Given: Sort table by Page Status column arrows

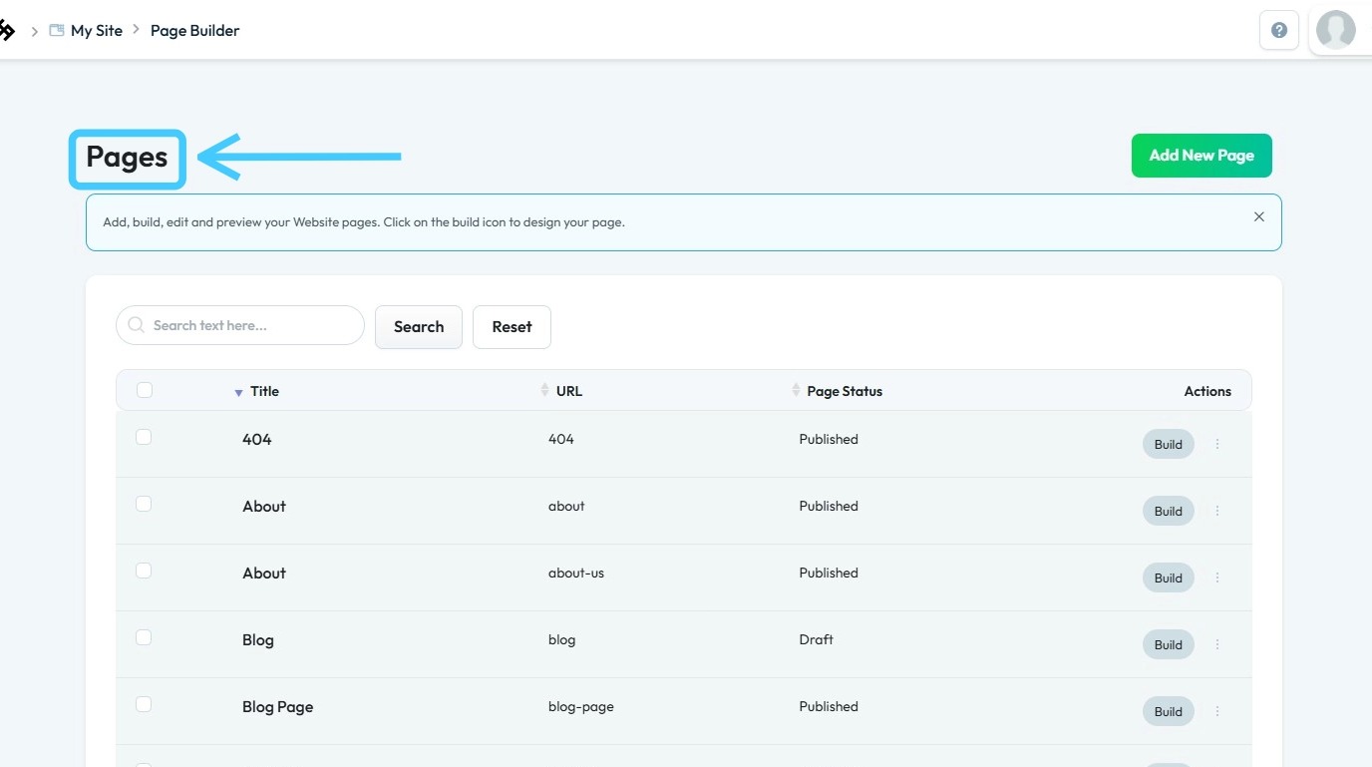Looking at the screenshot, I should pos(796,390).
